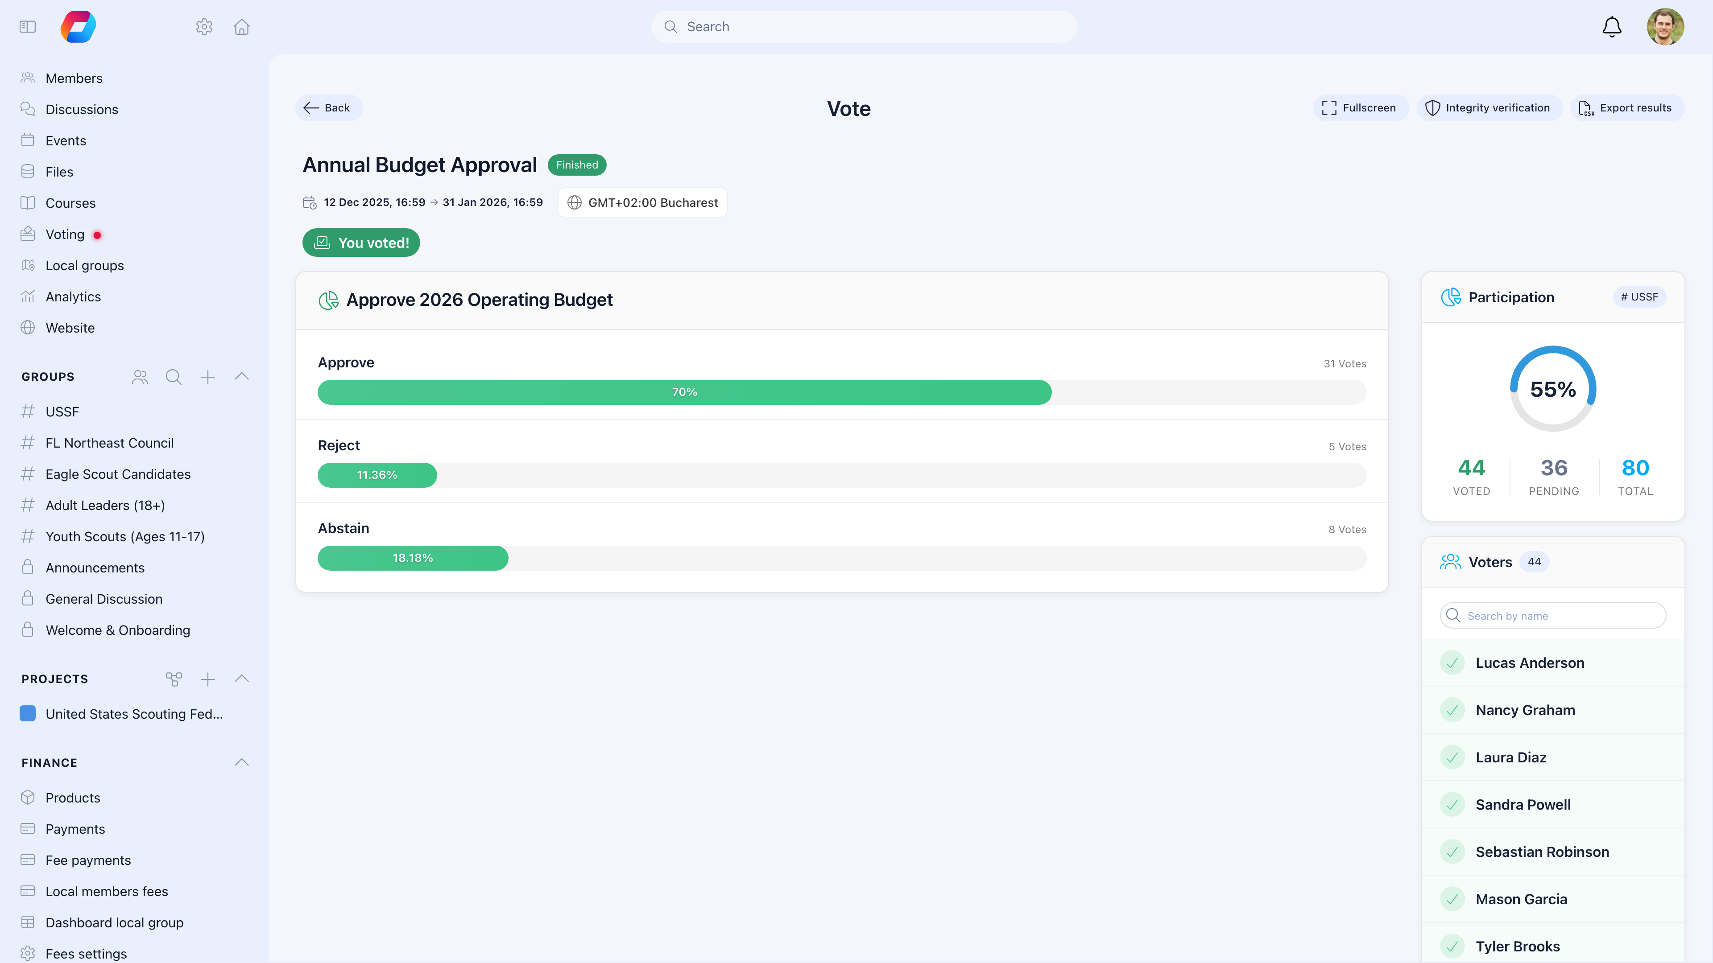Click the user avatar in the top corner

[1666, 27]
